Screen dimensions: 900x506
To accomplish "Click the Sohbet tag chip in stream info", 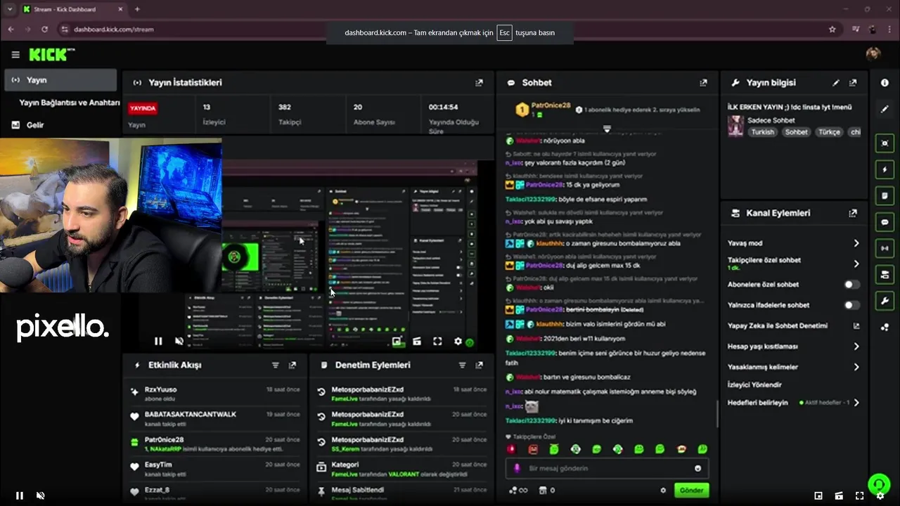I will click(797, 132).
